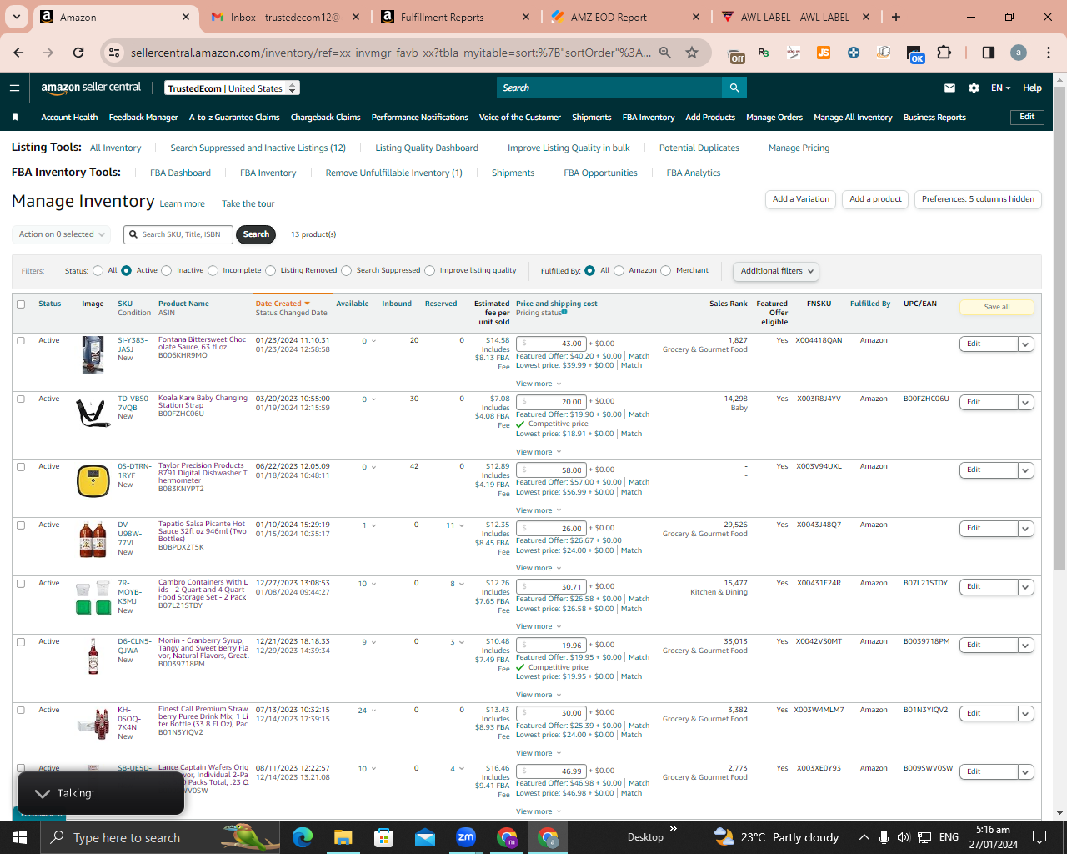Toggle the browser side panel icon
1067x854 pixels.
pyautogui.click(x=989, y=53)
